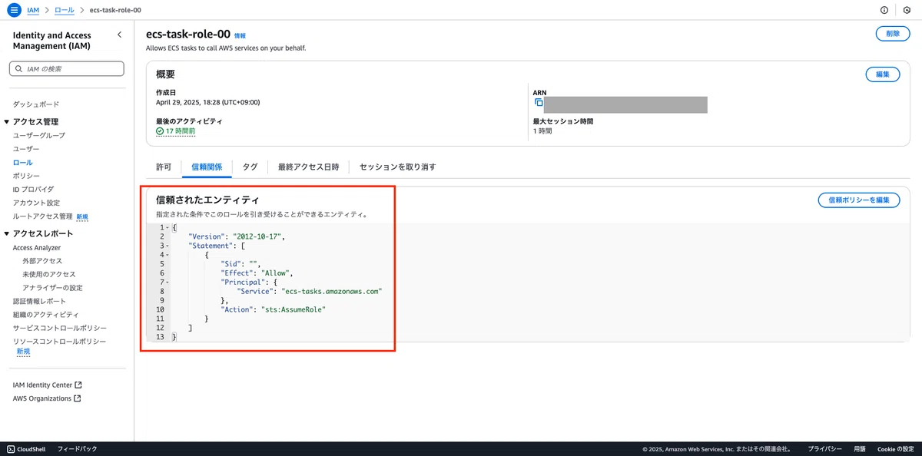Fold the Statement array at line 3
922x456 pixels.
point(167,246)
